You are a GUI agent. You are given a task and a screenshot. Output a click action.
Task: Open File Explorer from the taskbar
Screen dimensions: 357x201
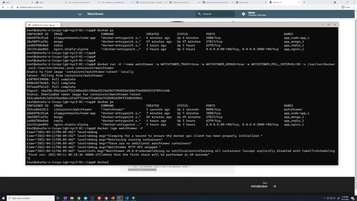72,198
